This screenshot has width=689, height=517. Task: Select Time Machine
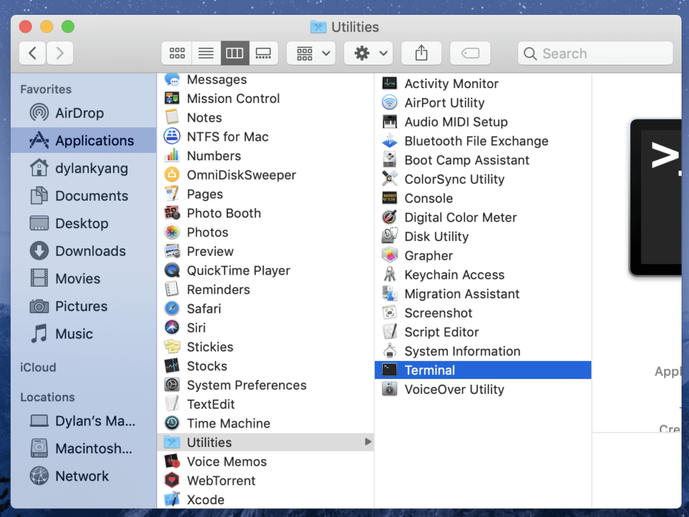point(265,423)
